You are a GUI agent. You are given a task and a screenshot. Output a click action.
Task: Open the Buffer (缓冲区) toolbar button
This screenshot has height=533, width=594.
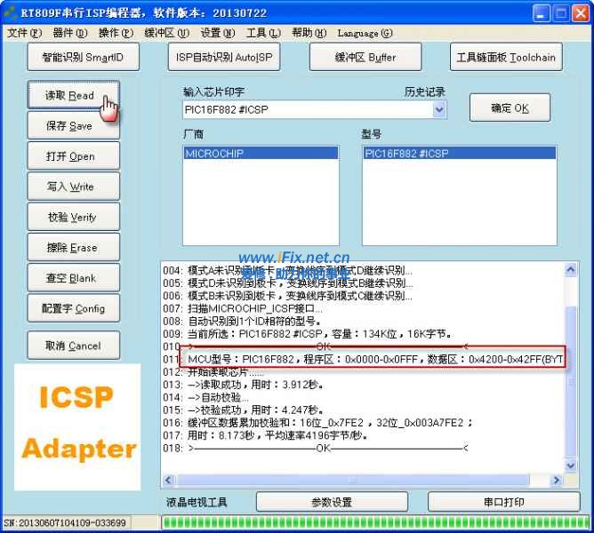pyautogui.click(x=365, y=58)
